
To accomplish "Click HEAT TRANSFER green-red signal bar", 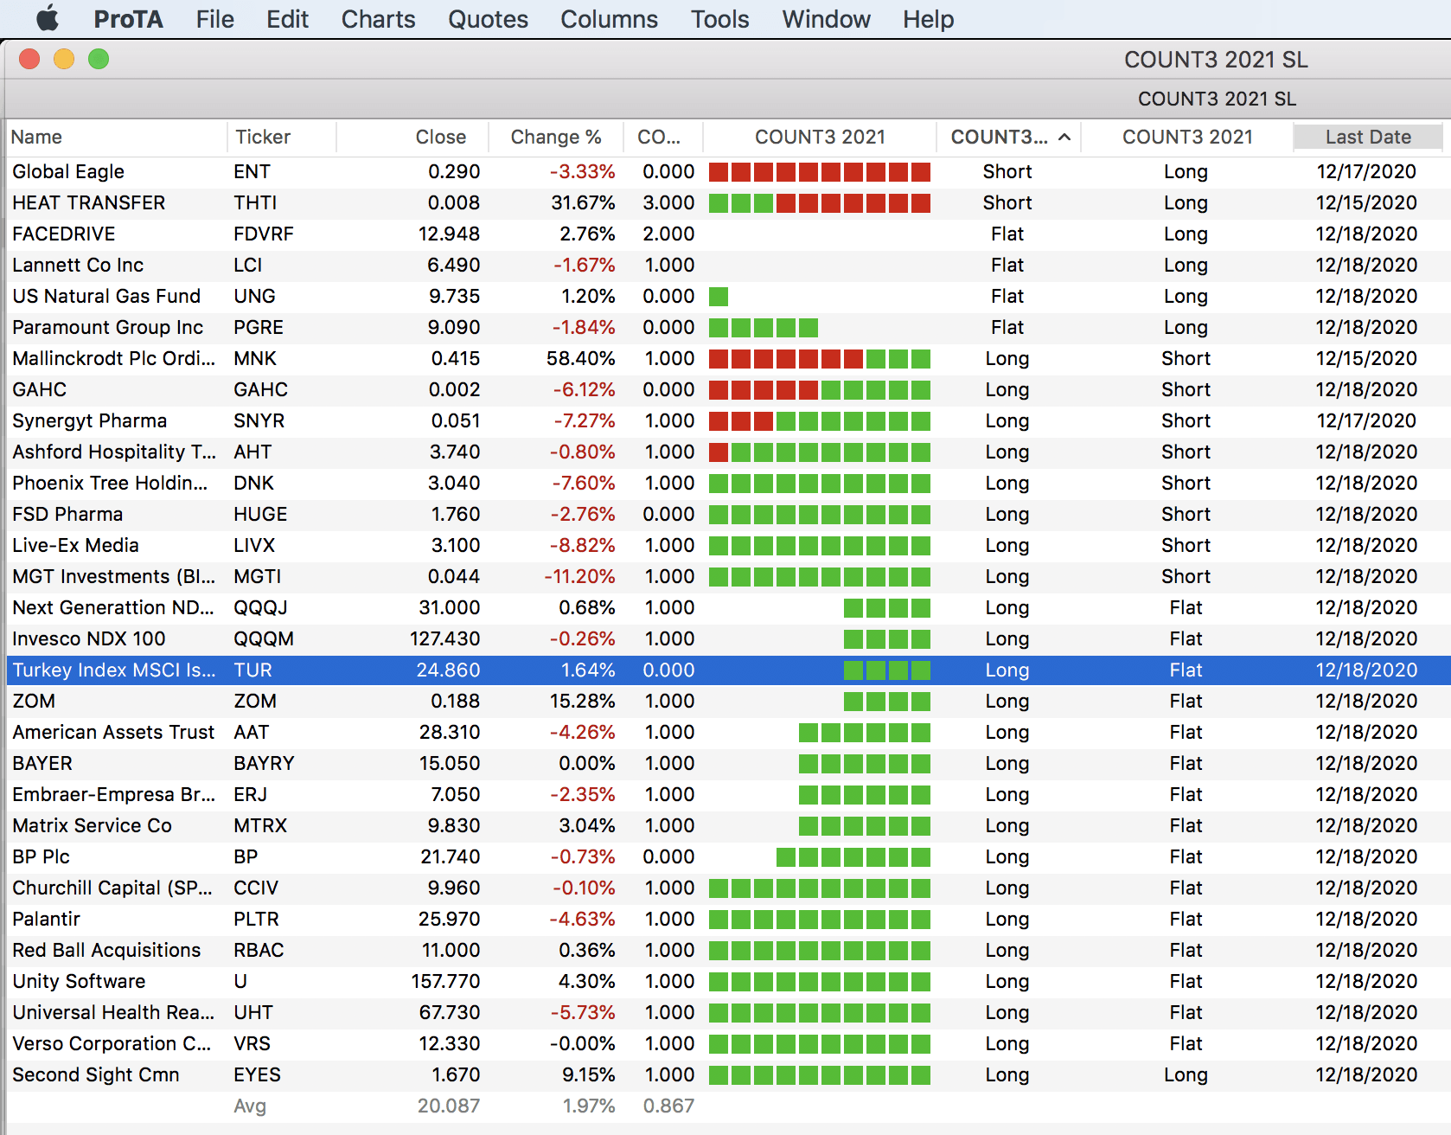I will [820, 202].
